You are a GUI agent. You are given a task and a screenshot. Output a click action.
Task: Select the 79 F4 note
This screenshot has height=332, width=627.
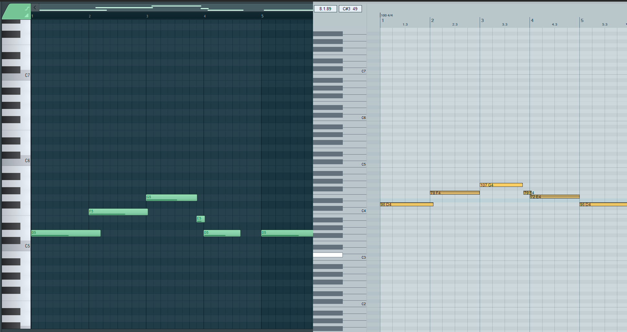pyautogui.click(x=527, y=193)
